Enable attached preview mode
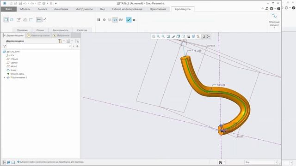Screen dimensions: 296x166 tap(115, 20)
